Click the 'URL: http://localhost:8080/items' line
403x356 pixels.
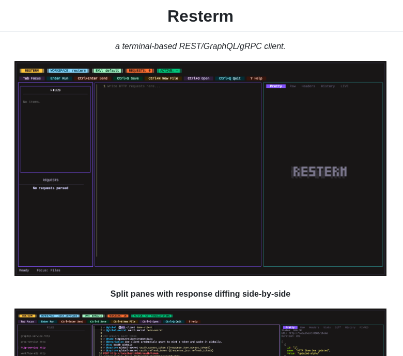point(304,333)
